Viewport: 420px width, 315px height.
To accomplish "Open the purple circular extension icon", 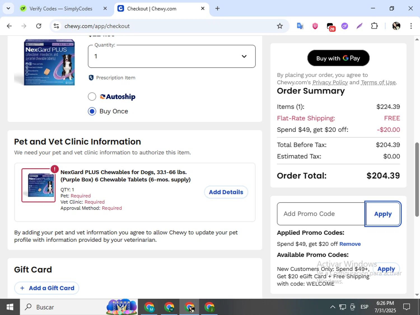I will click(x=345, y=26).
